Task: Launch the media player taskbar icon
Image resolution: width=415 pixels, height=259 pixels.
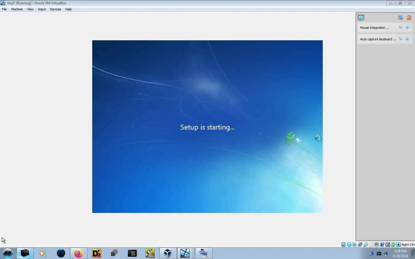Action: 42,253
